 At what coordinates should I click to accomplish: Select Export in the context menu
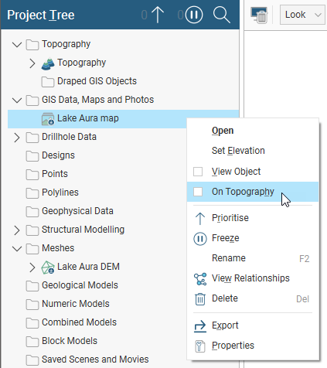[x=225, y=325]
